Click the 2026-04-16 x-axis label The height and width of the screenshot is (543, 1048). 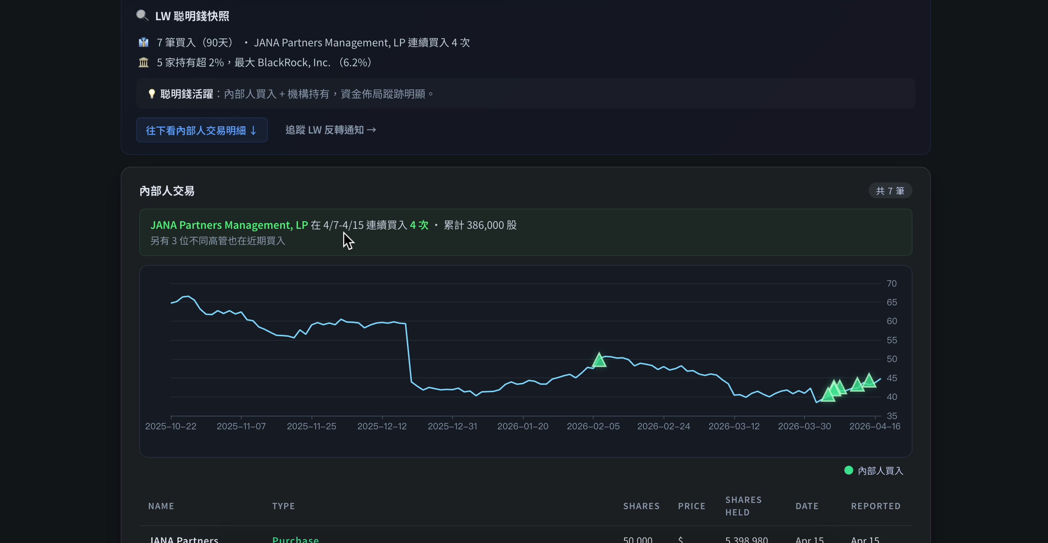tap(875, 426)
